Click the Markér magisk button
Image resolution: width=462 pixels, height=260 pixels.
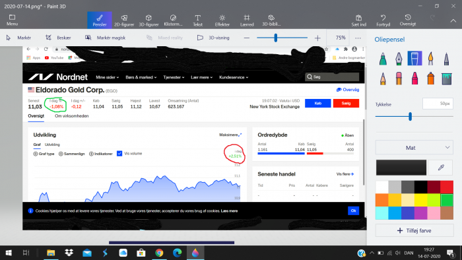[x=105, y=38]
